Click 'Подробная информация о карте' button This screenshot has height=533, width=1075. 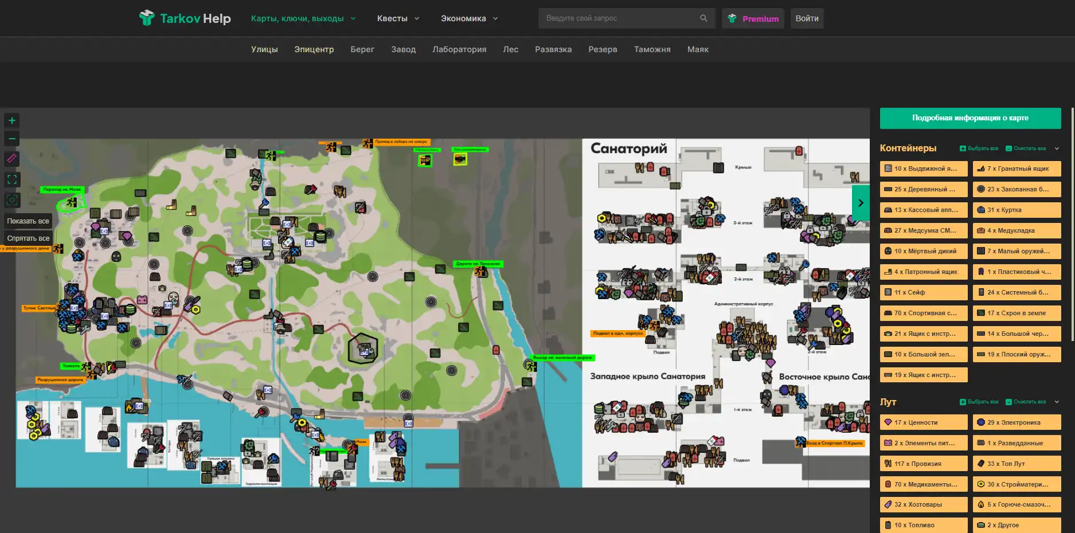(x=970, y=118)
